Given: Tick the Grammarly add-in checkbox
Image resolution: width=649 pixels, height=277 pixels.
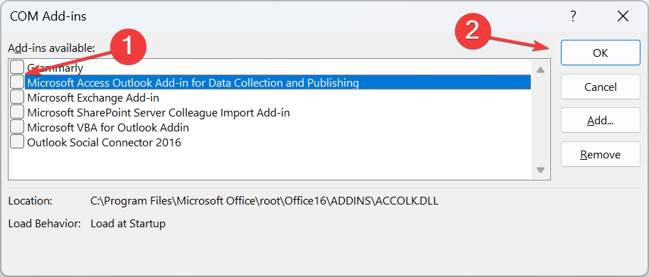Looking at the screenshot, I should tap(17, 67).
